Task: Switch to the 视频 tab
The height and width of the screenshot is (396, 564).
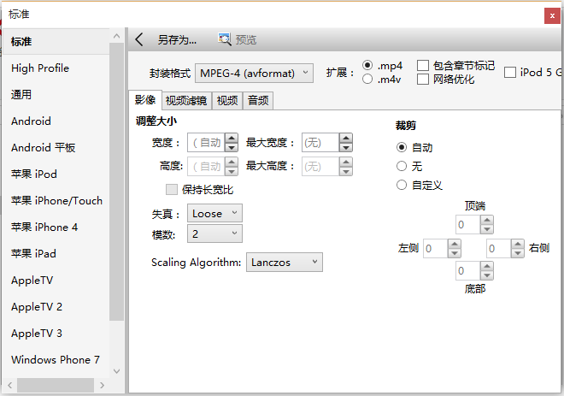Action: pos(227,100)
